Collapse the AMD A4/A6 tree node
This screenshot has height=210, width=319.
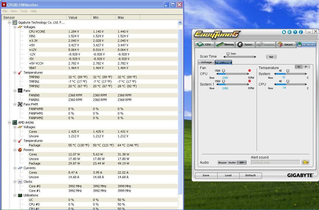pos(10,122)
